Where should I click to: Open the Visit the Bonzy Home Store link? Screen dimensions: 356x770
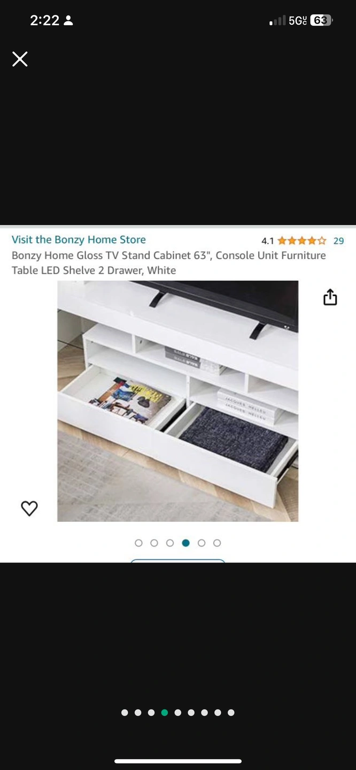[x=79, y=240]
